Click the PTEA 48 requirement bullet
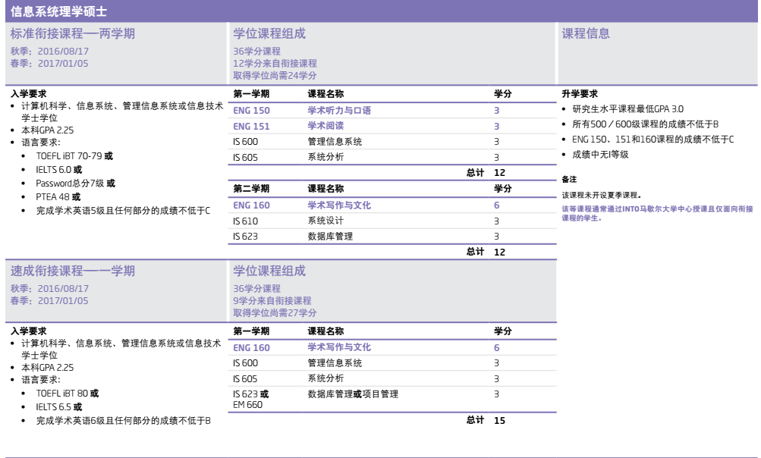The image size is (761, 458). (x=58, y=197)
